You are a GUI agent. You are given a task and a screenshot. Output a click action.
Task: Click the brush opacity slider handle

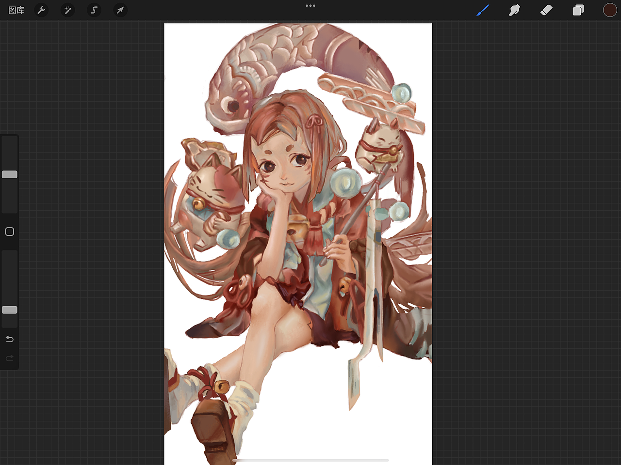click(10, 310)
